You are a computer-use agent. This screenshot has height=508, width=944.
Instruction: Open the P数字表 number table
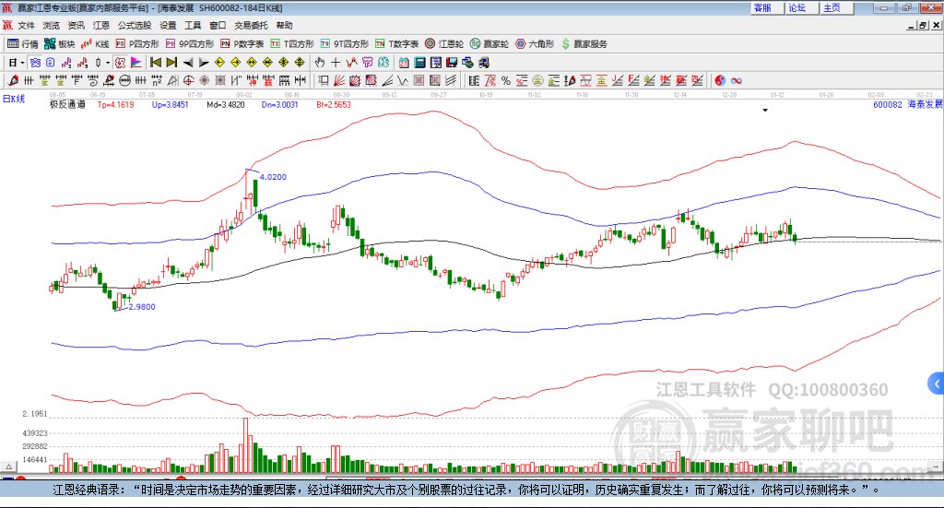point(242,44)
